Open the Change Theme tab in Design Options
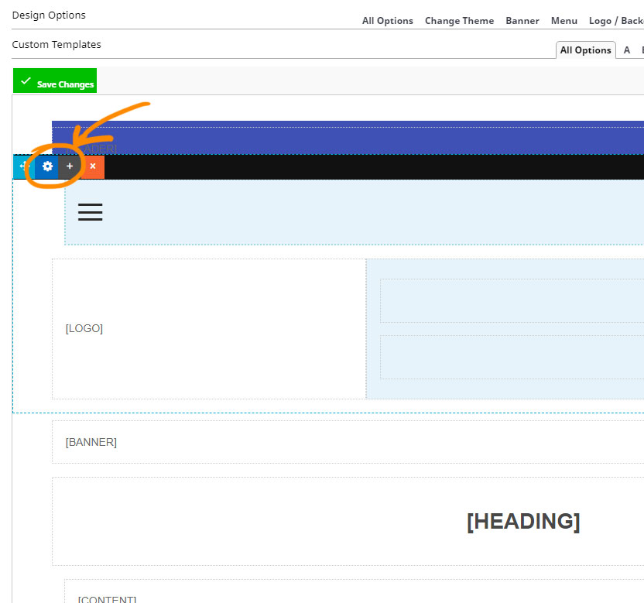This screenshot has height=603, width=644. (459, 21)
